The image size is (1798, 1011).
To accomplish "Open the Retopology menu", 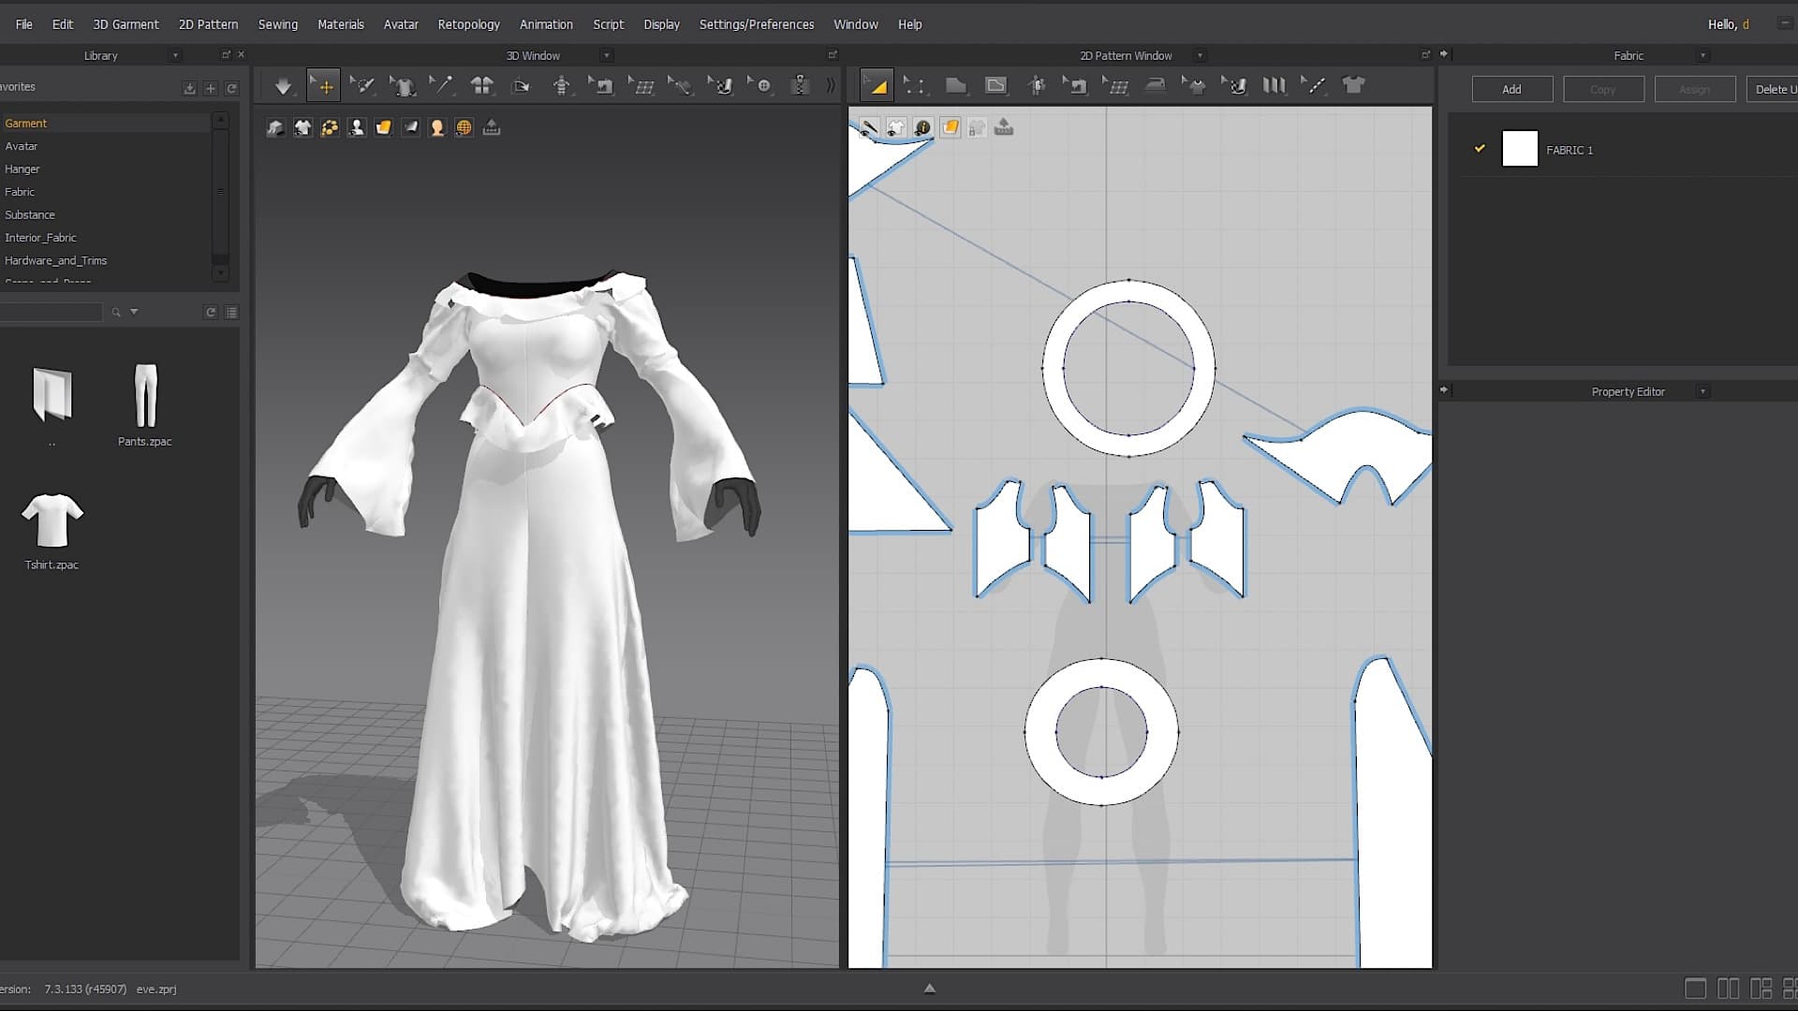I will click(x=469, y=24).
